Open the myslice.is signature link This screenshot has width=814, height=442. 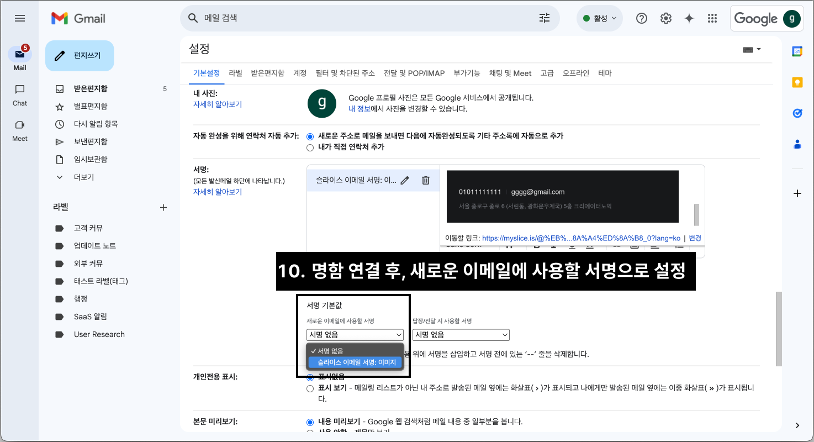click(581, 238)
